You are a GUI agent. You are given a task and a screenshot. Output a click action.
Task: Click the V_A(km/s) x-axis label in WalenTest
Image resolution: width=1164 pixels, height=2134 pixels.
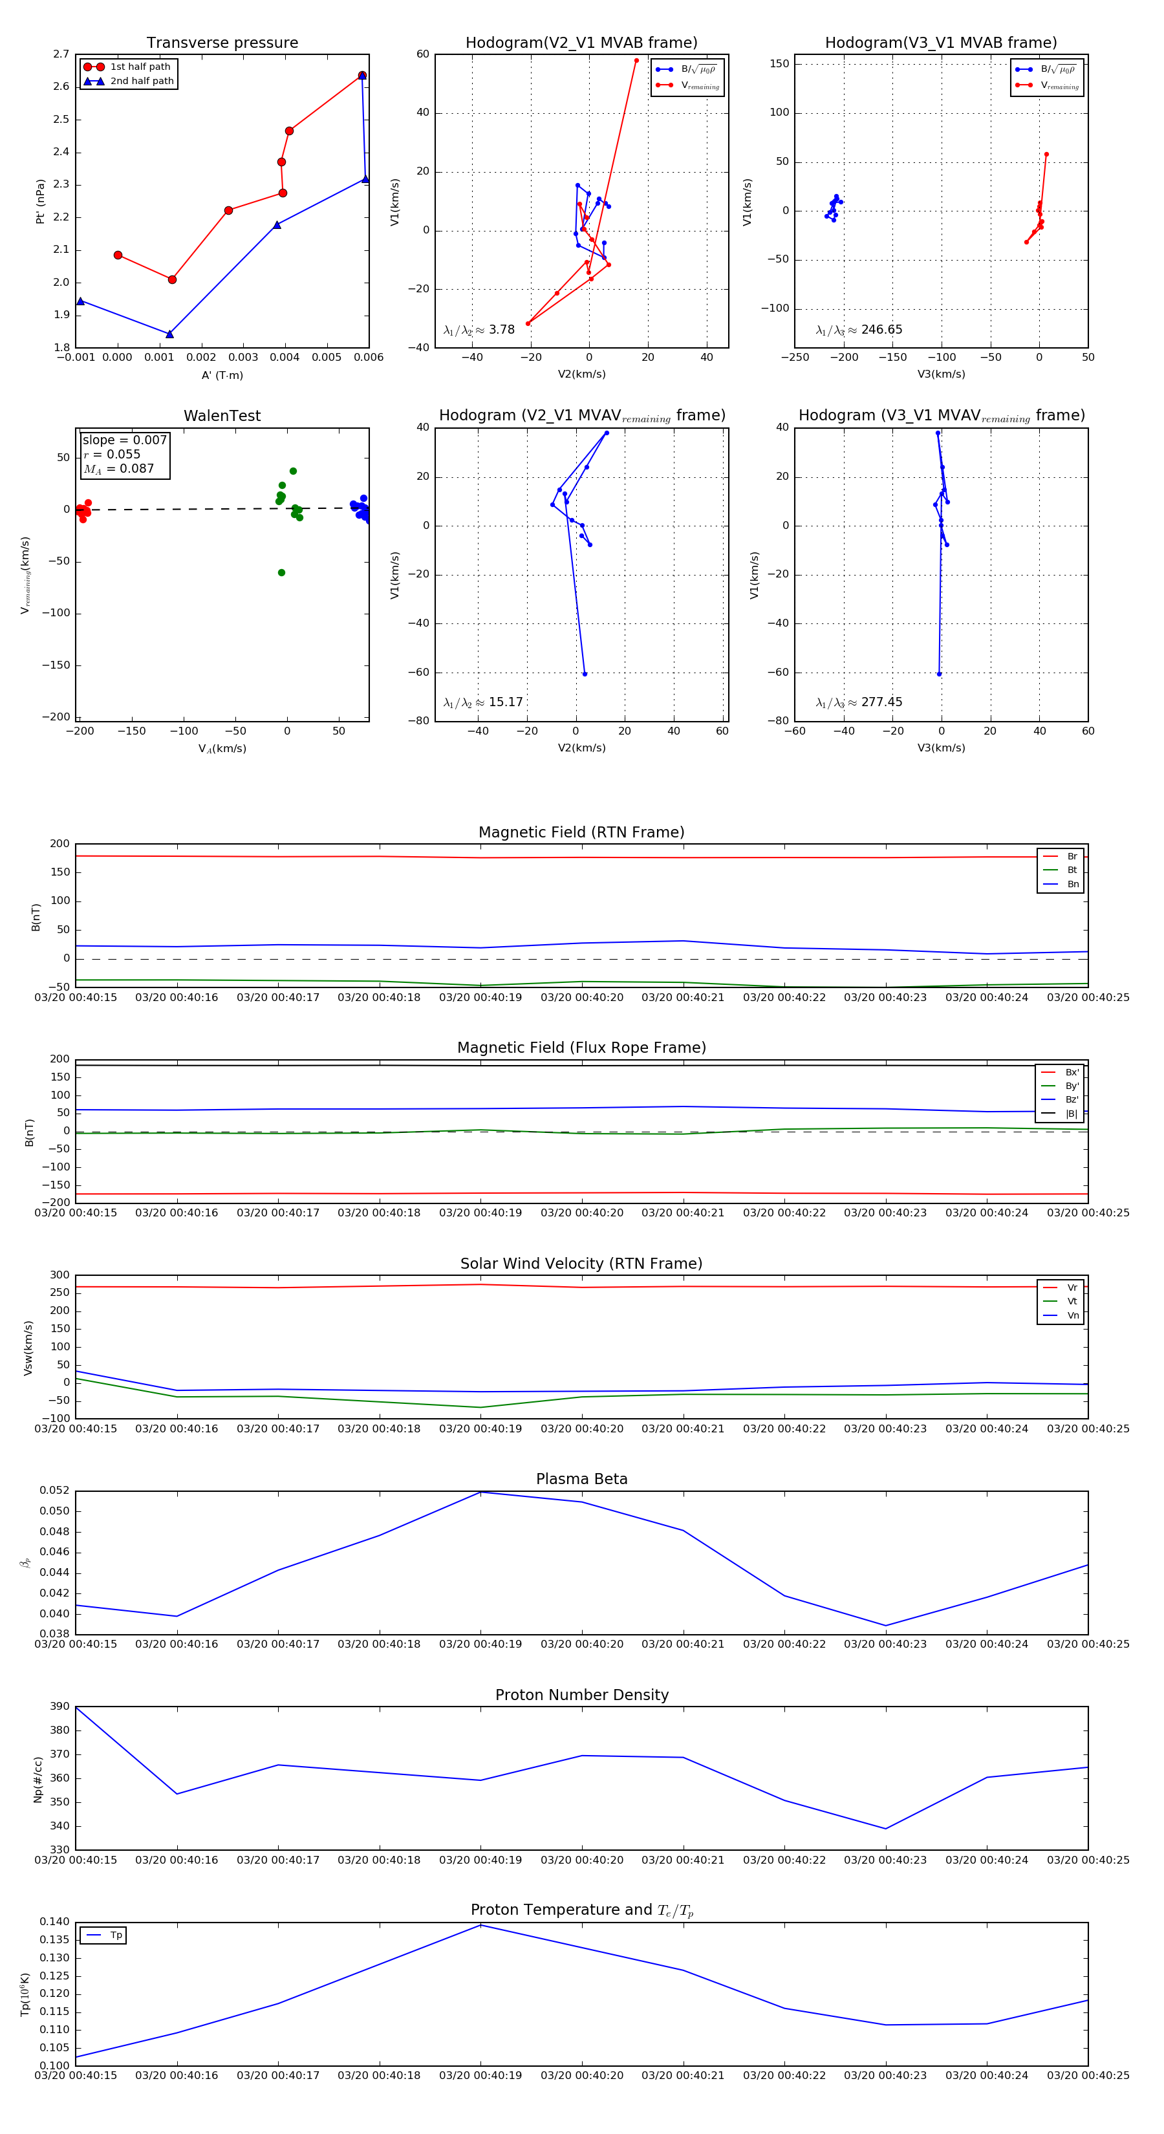[222, 749]
